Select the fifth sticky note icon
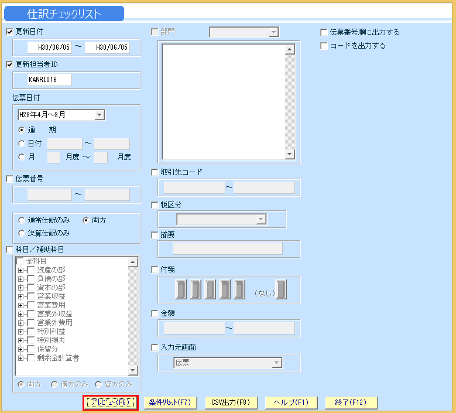Image resolution: width=456 pixels, height=413 pixels. coord(239,289)
